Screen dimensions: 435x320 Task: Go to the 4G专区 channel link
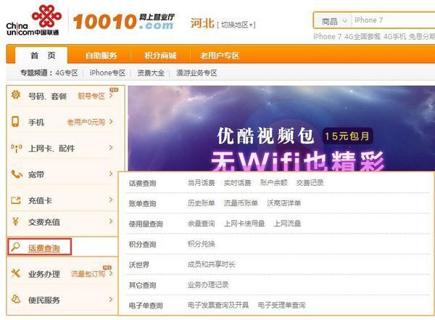[x=67, y=73]
